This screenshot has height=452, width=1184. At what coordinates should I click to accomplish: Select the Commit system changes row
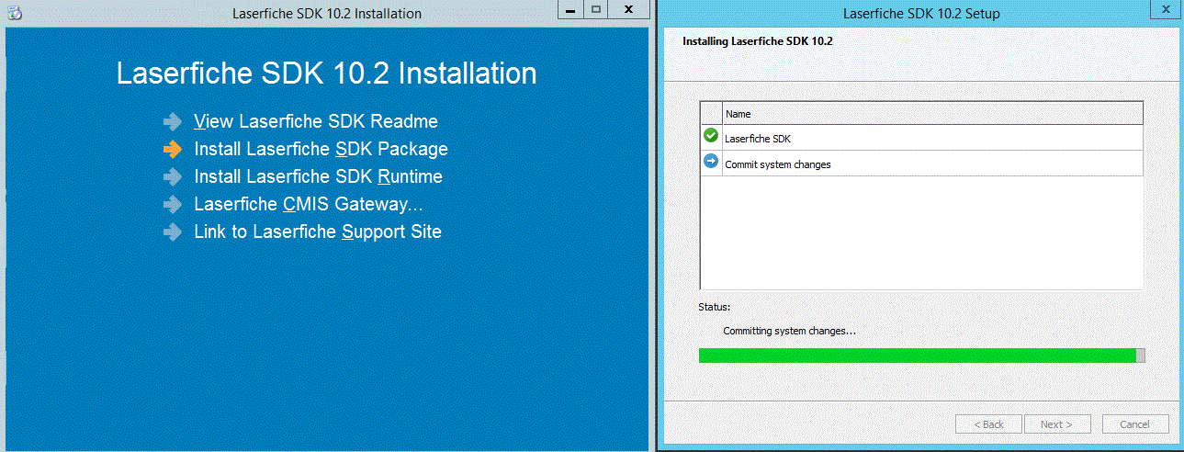pyautogui.click(x=931, y=164)
